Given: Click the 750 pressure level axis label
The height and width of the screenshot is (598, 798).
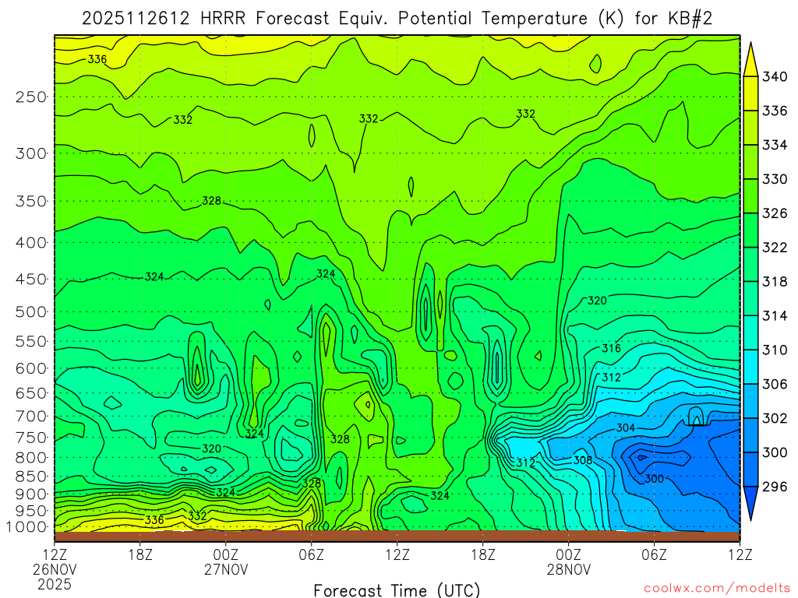Looking at the screenshot, I should [30, 438].
